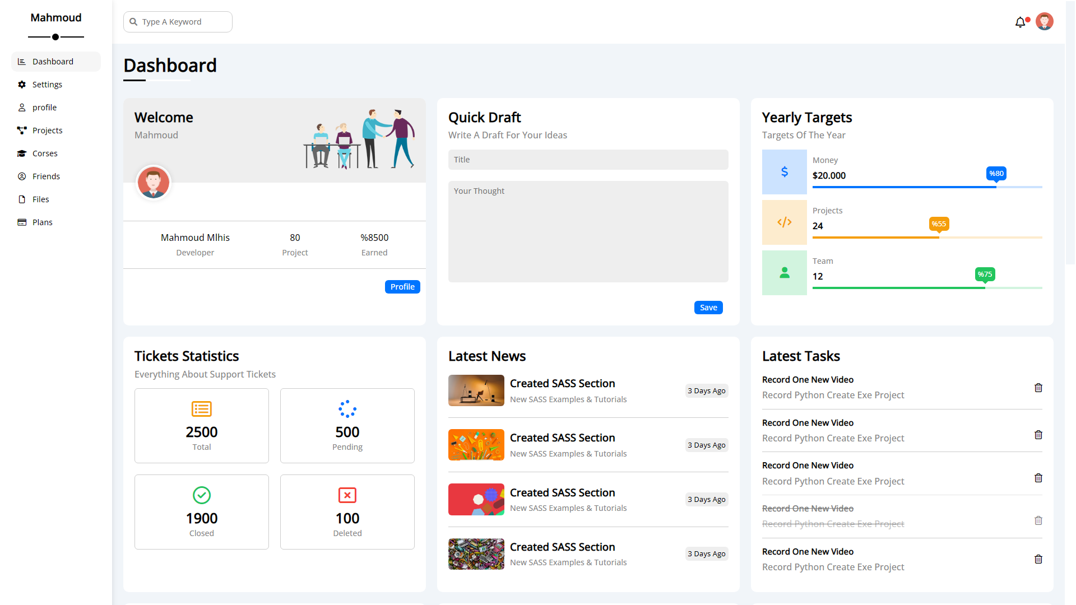1076x605 pixels.
Task: Click trash icon on the strikethrough task
Action: pyautogui.click(x=1038, y=520)
